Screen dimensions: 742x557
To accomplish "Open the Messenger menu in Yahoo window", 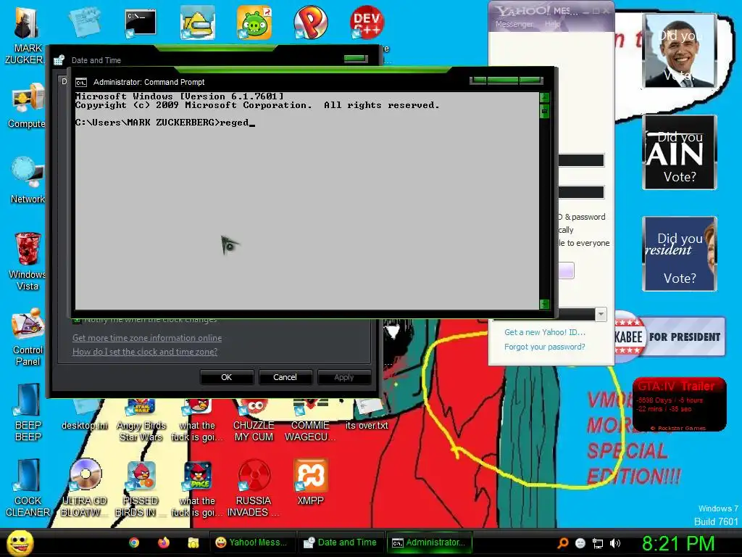I will point(514,24).
